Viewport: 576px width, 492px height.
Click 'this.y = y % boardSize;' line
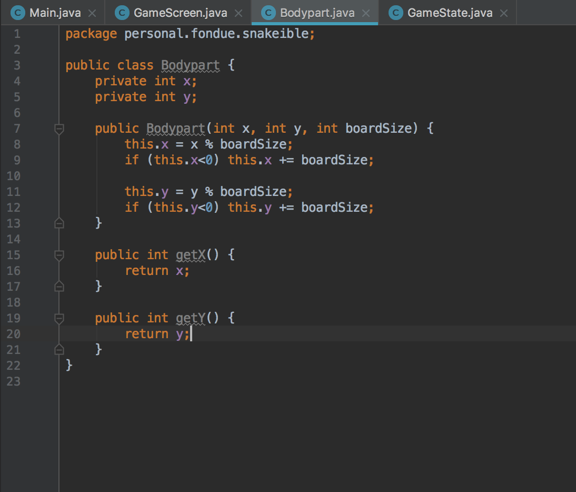pos(208,192)
